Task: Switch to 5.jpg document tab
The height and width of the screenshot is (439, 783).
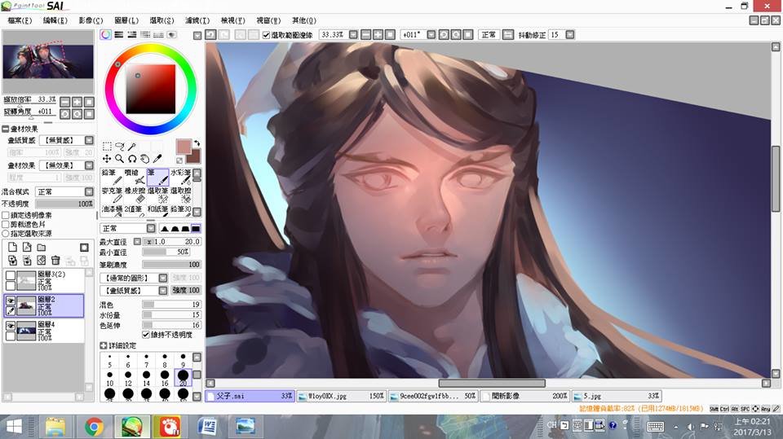Action: pyautogui.click(x=617, y=396)
